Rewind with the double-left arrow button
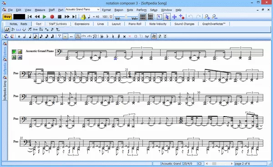The width and height of the screenshot is (273, 167). pyautogui.click(x=37, y=17)
